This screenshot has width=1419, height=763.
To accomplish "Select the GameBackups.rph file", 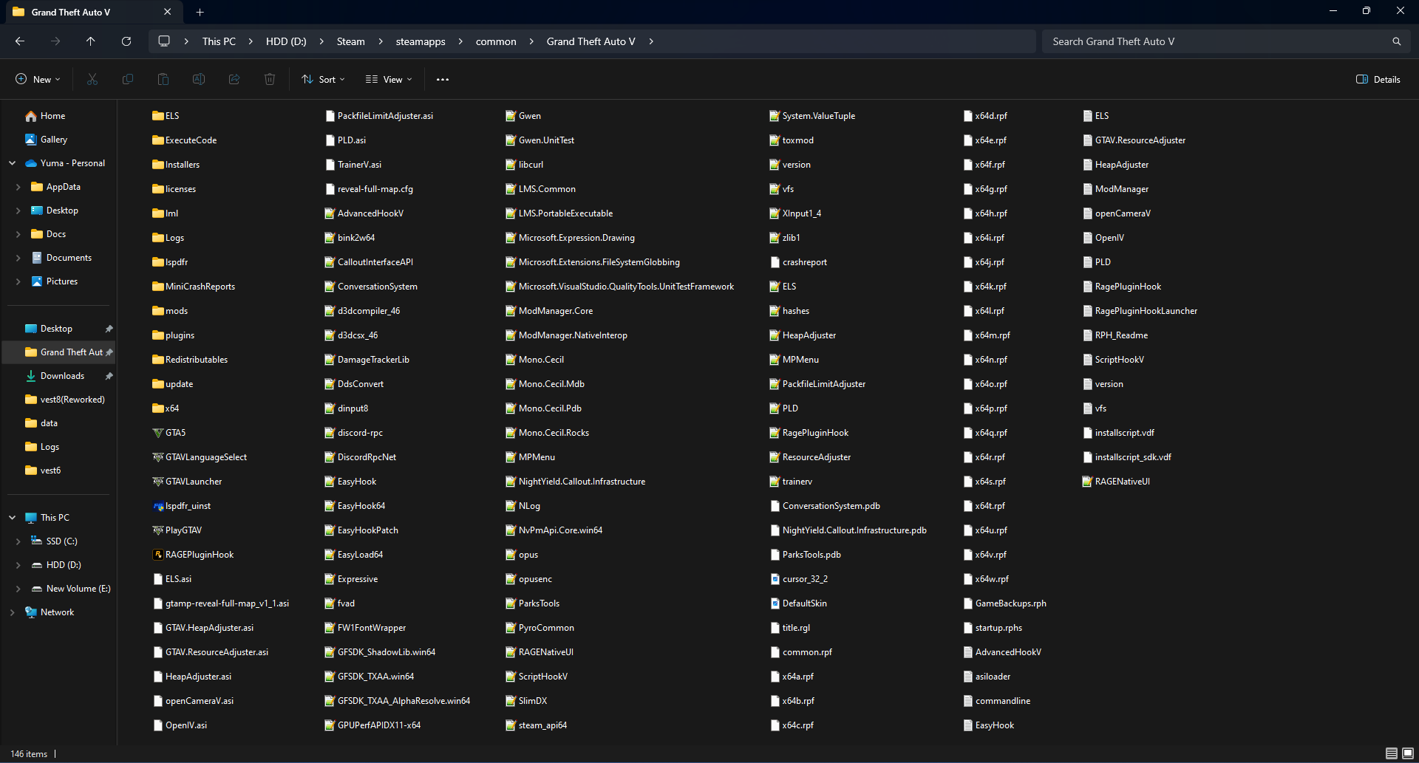I will pos(1005,603).
